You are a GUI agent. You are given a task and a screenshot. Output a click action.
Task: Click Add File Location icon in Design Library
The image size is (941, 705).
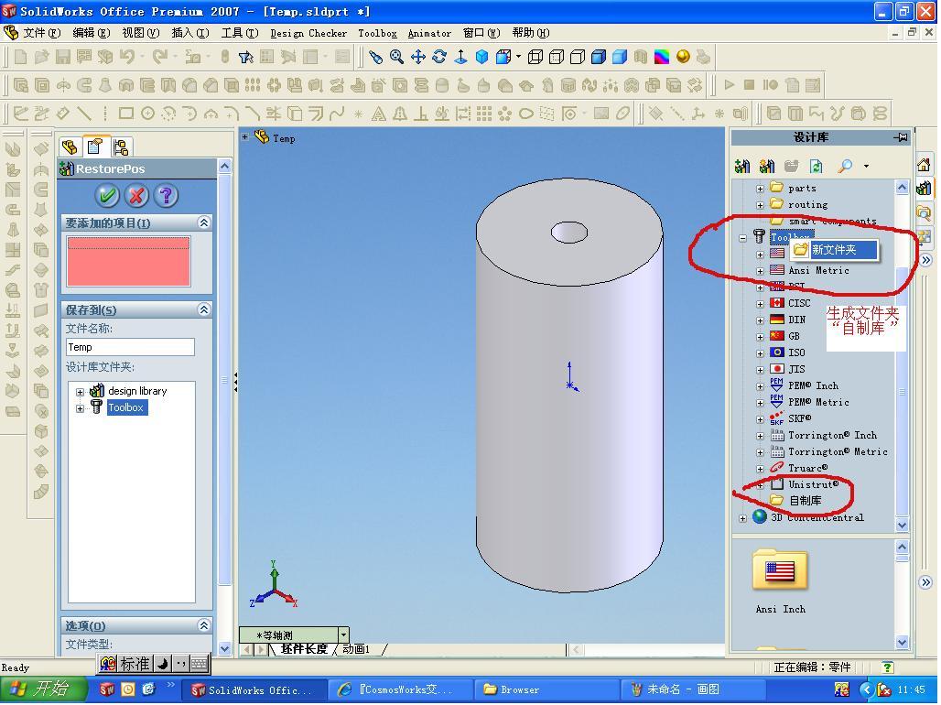[x=767, y=166]
